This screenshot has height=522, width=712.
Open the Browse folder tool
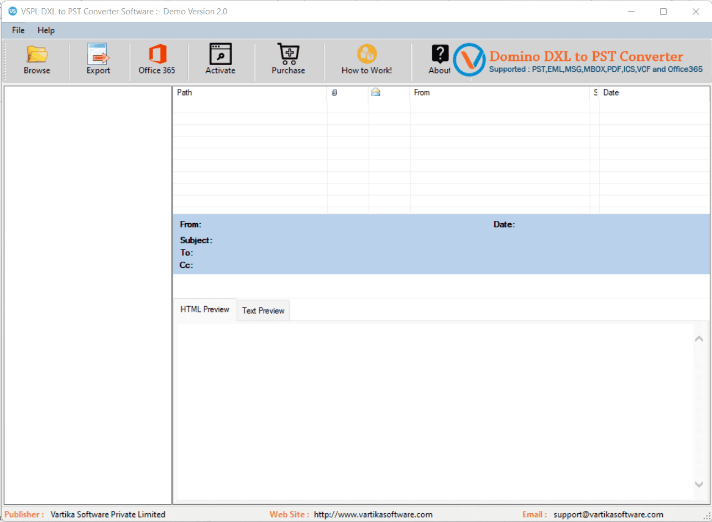click(37, 59)
